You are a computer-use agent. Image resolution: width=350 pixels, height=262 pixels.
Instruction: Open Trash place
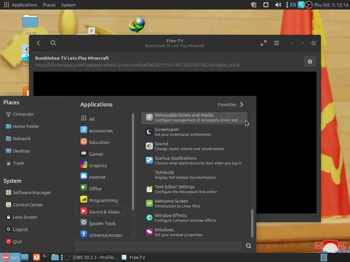tap(15, 163)
